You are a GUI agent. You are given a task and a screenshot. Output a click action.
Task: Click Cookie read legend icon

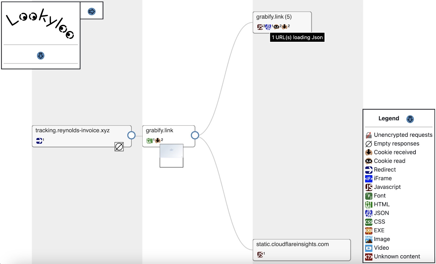369,161
